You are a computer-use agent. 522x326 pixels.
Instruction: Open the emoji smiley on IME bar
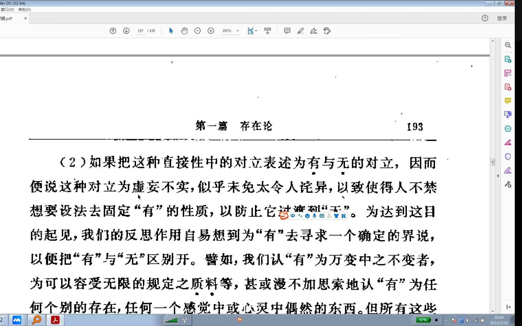click(307, 216)
